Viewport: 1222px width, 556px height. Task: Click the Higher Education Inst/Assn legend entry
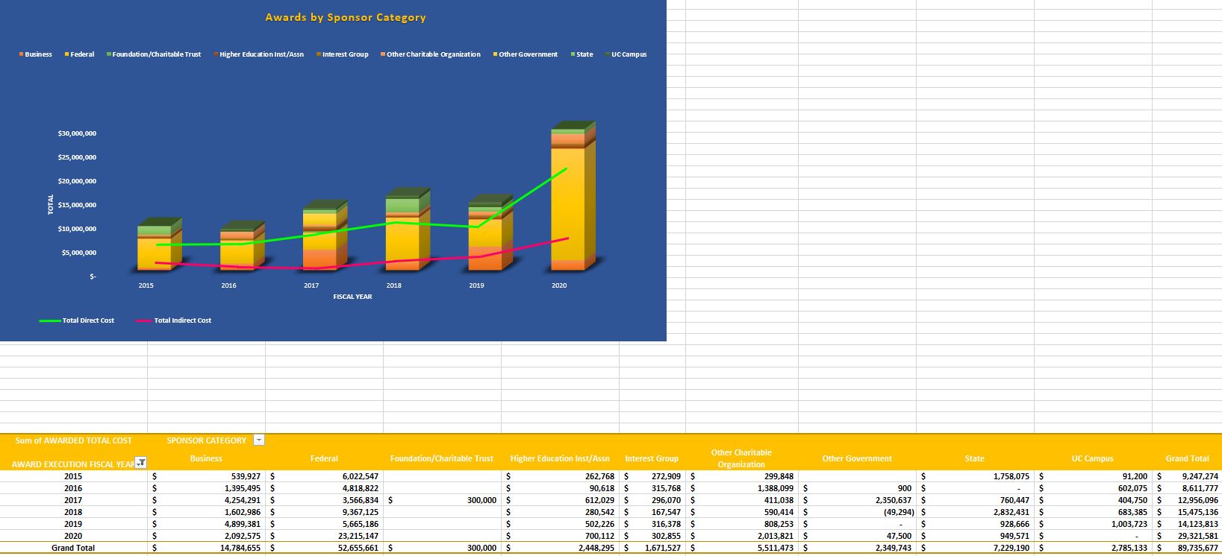coord(261,54)
